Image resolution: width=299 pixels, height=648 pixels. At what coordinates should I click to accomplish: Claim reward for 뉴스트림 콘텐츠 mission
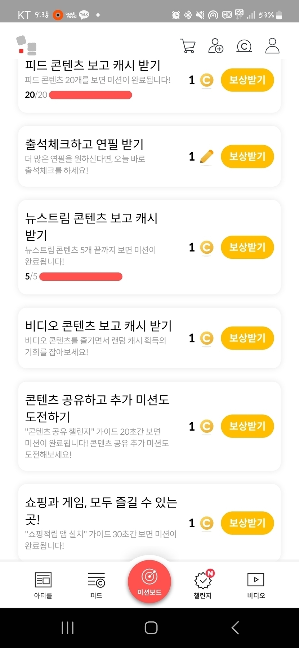click(x=247, y=247)
